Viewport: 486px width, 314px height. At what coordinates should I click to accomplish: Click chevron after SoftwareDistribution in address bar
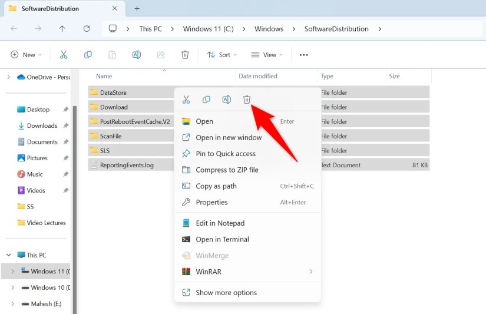pyautogui.click(x=380, y=29)
